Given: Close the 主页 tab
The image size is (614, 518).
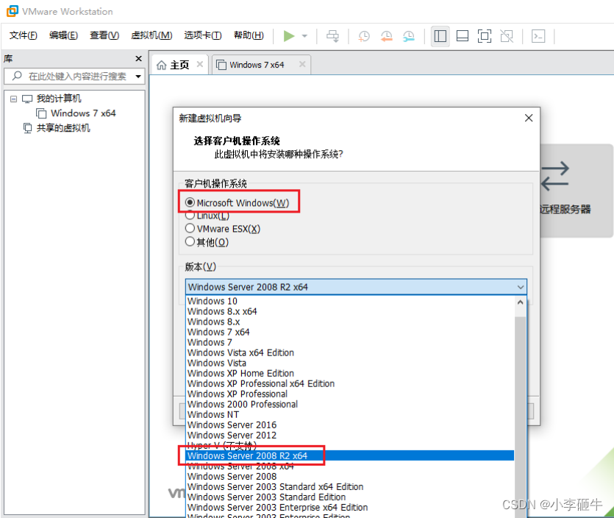Looking at the screenshot, I should pyautogui.click(x=200, y=64).
